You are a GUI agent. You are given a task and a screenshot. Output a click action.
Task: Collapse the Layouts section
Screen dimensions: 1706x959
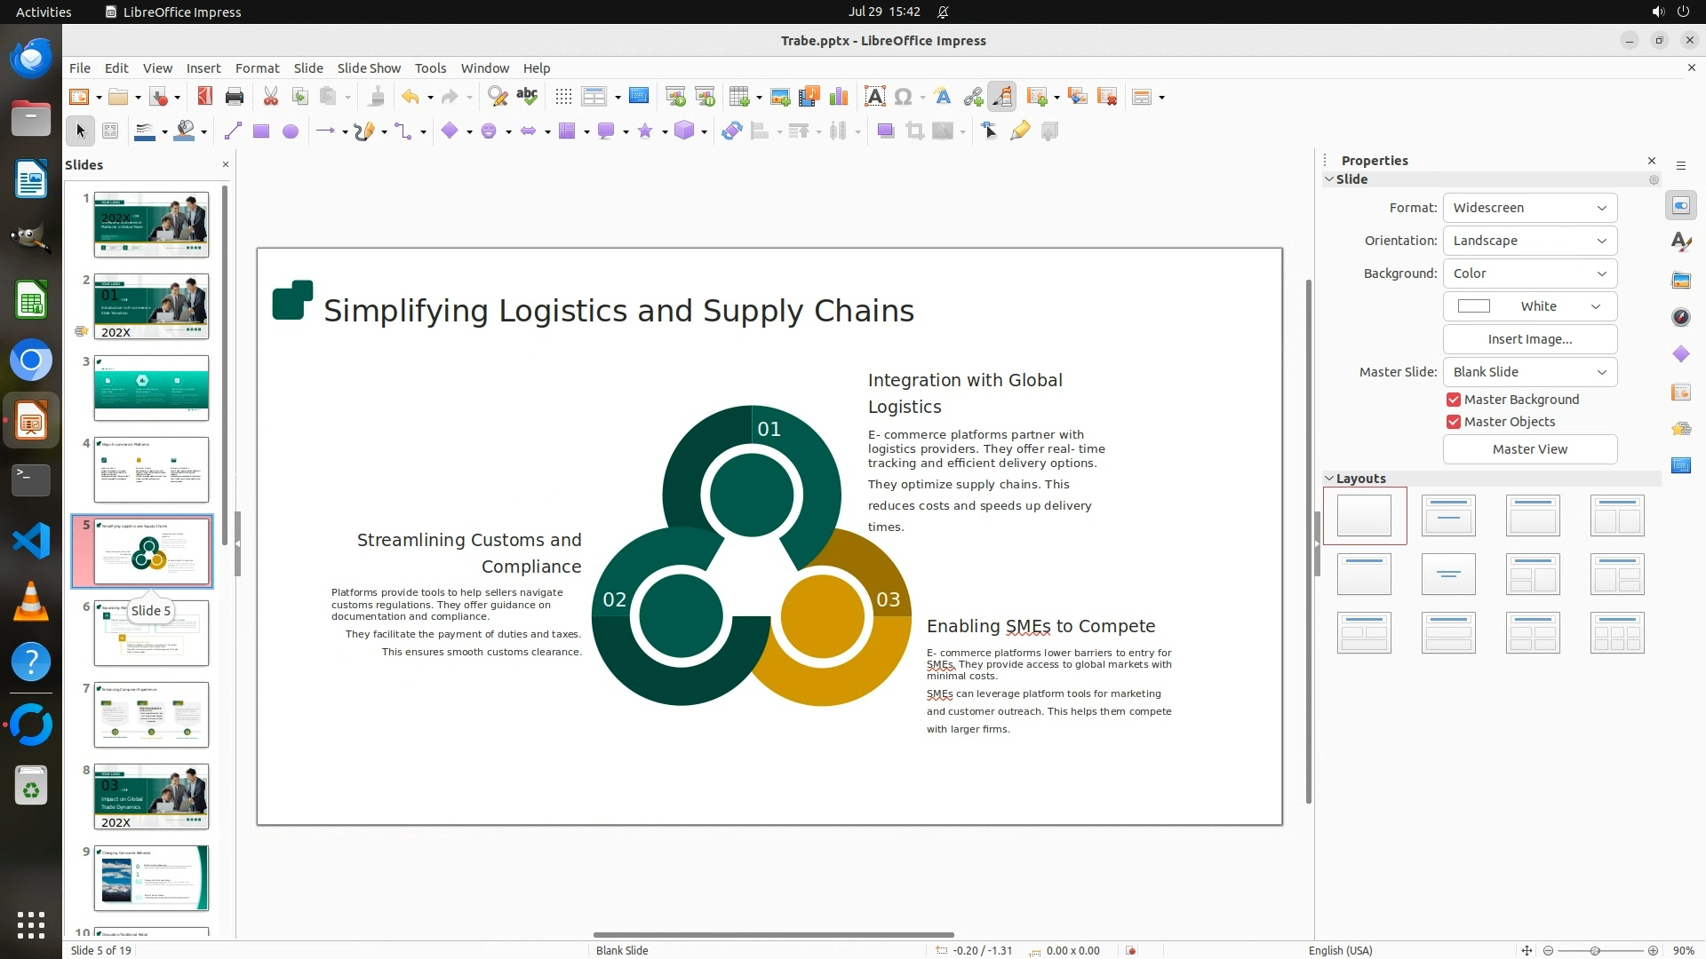coord(1330,479)
